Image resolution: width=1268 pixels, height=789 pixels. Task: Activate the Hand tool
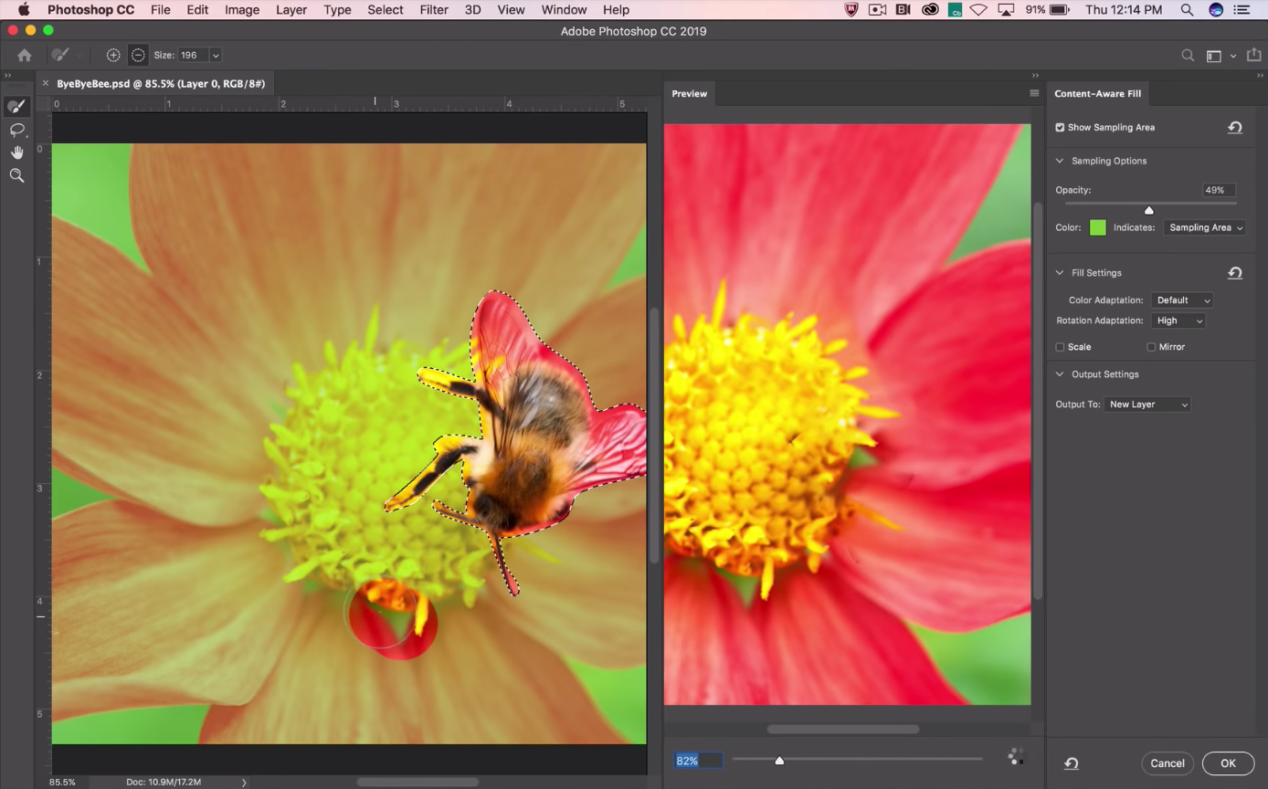pos(16,153)
